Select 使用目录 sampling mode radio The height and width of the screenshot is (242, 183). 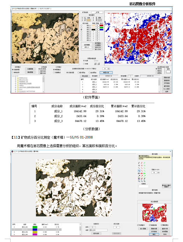coord(13,72)
